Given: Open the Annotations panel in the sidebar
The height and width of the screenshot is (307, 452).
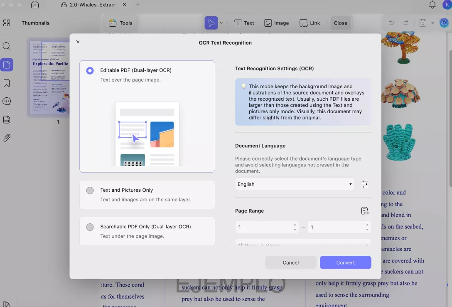Looking at the screenshot, I should [x=7, y=101].
